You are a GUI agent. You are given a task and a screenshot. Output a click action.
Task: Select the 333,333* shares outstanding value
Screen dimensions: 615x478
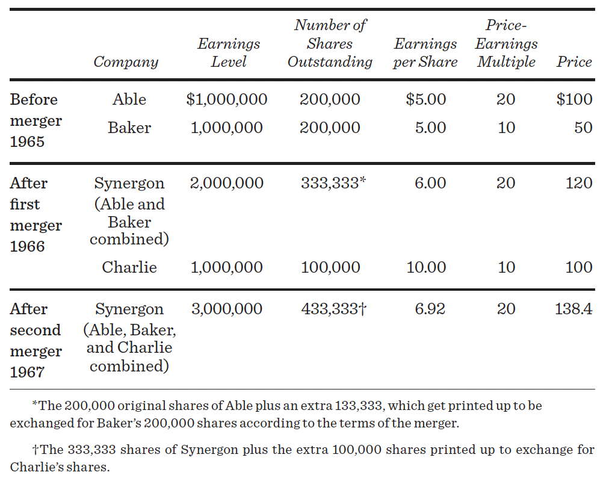coord(333,183)
